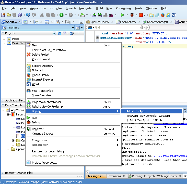This screenshot has width=187, height=184.
Task: Select Restore from Local History in menu
Action: point(74,151)
